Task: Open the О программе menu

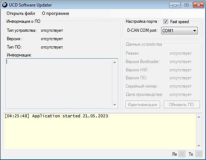Action: coord(56,13)
